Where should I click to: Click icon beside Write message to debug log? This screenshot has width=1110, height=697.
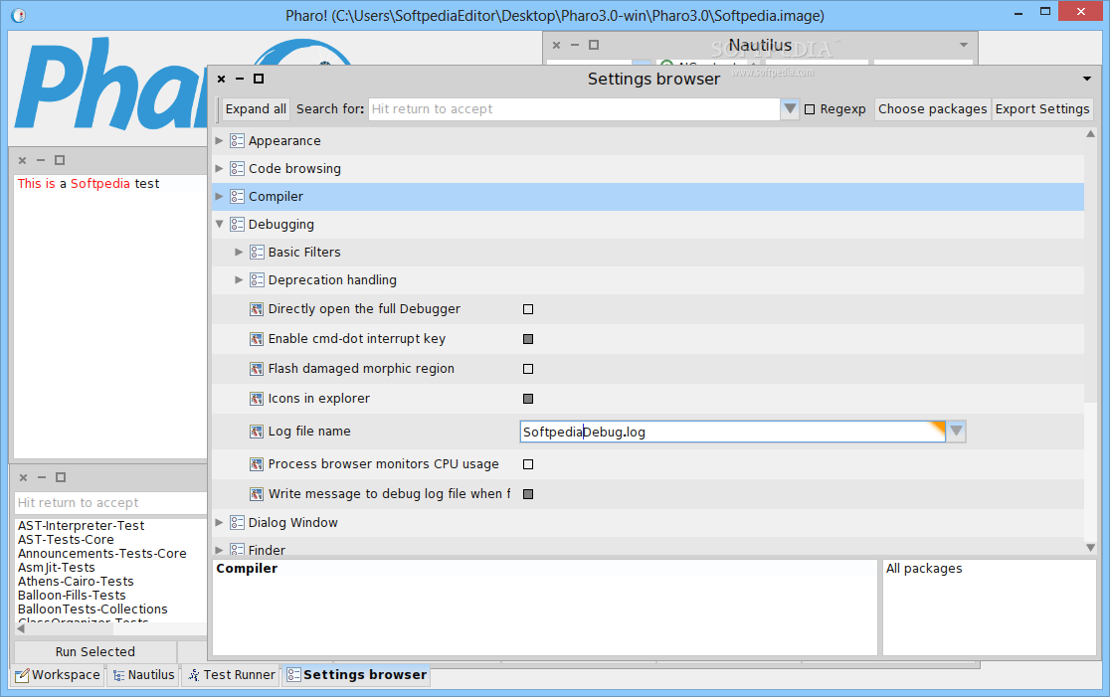(257, 494)
